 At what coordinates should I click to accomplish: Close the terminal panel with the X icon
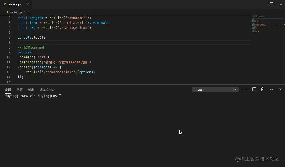click(x=280, y=89)
